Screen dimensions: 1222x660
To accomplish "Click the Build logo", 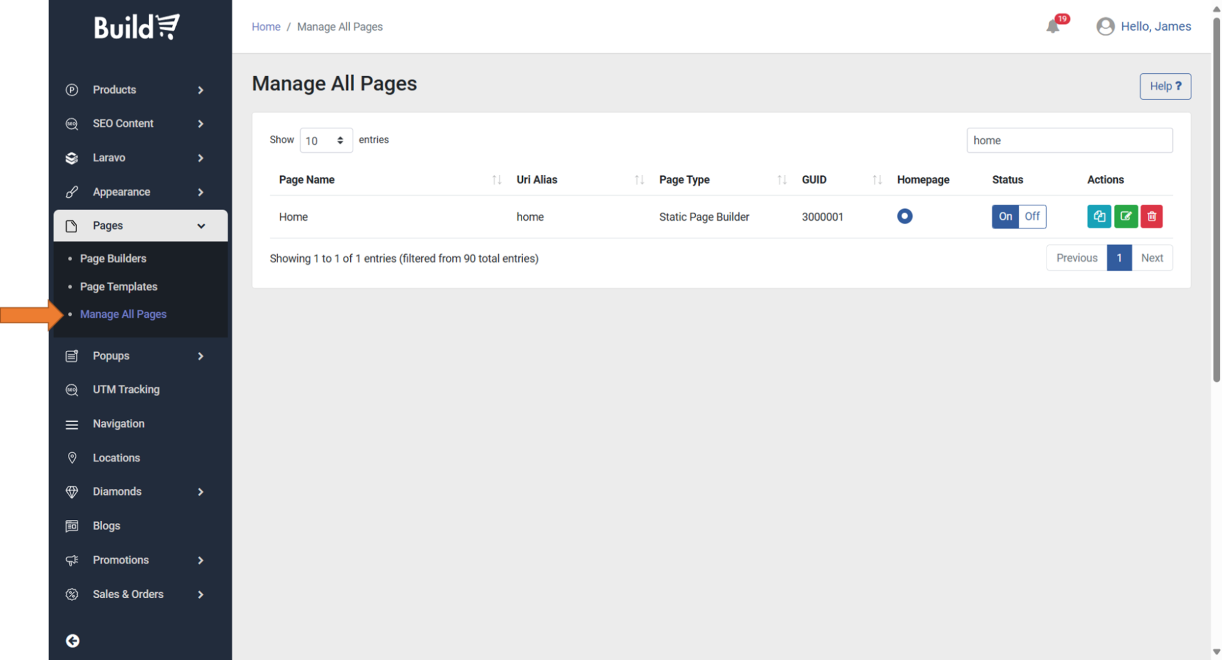I will 137,27.
